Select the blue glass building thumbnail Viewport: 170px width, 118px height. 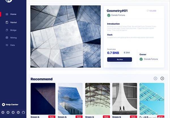pyautogui.click(x=70, y=99)
